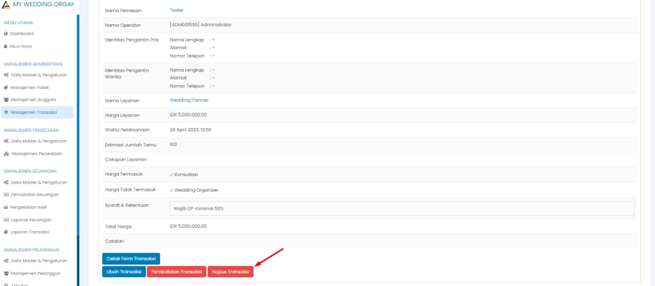Open the Tester customer name link

(177, 10)
